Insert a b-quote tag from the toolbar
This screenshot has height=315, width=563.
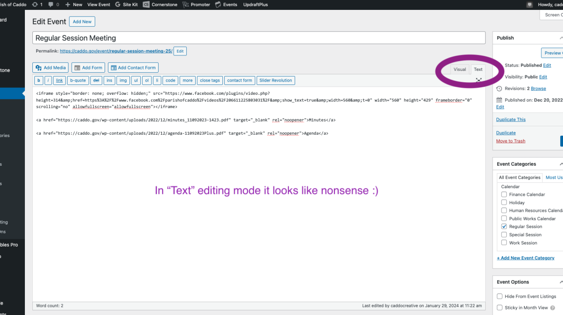tap(78, 80)
